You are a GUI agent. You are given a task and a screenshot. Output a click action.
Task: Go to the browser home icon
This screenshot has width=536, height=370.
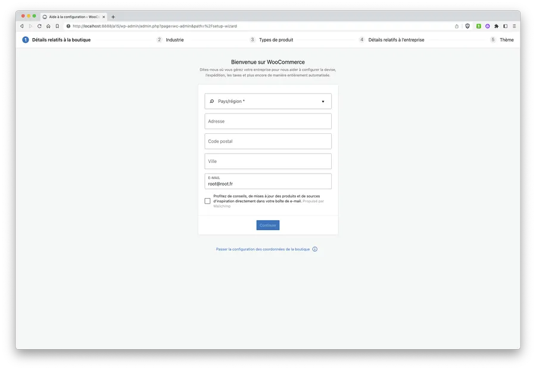pos(48,26)
